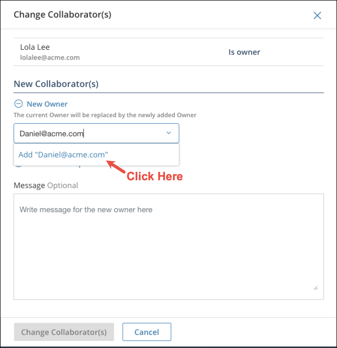Screen dimensions: 337x348
Task: Click the Message Optional field label
Action: coord(46,186)
